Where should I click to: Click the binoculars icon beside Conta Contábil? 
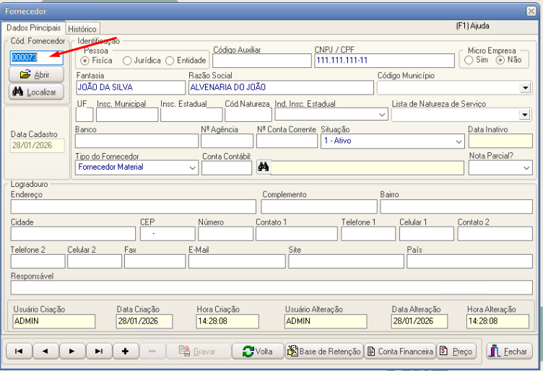point(264,167)
